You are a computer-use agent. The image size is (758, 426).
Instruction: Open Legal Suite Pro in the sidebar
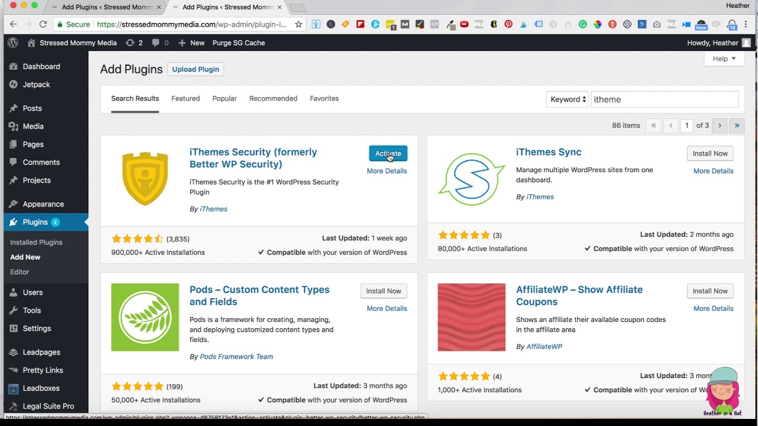[48, 406]
